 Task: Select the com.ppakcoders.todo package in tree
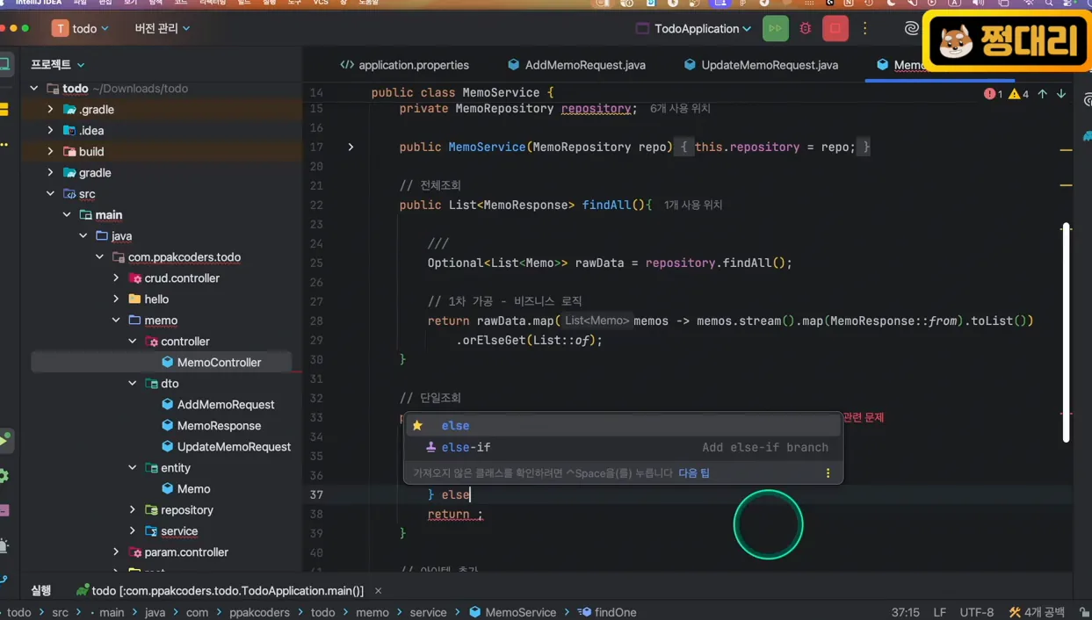[184, 257]
